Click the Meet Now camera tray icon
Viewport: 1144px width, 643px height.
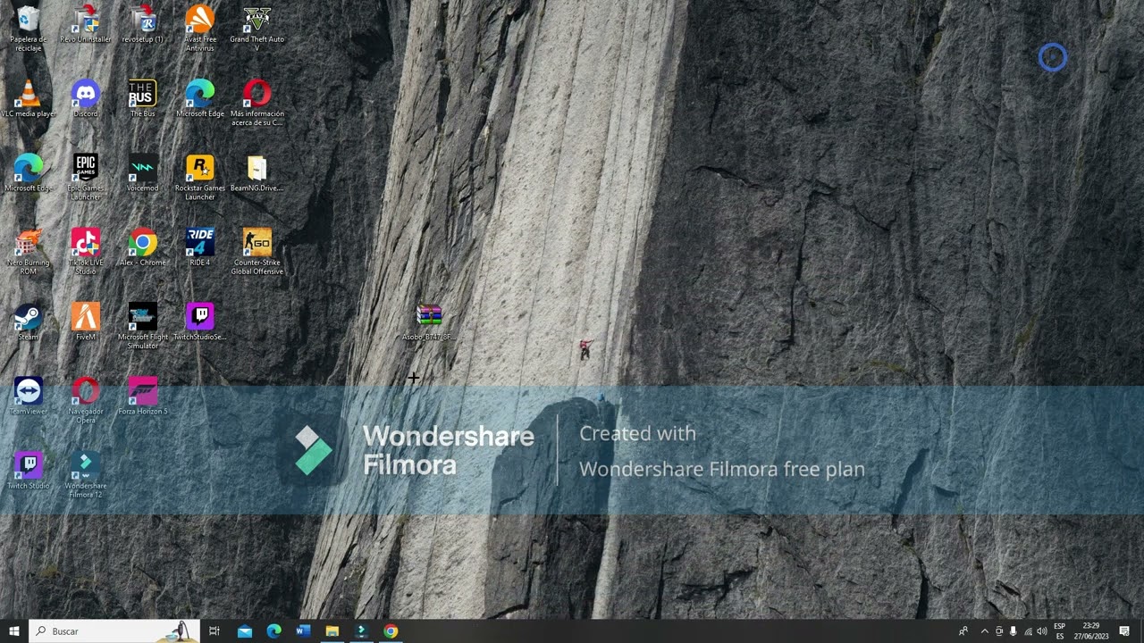[999, 631]
